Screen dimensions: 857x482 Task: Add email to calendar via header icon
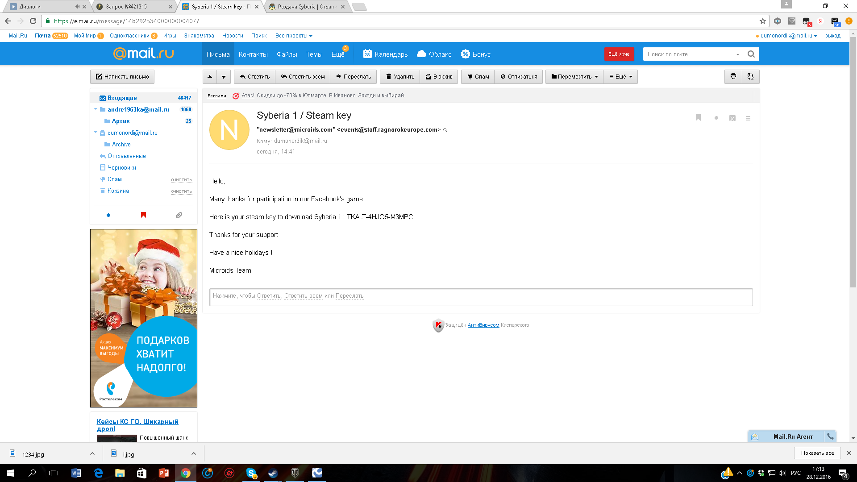point(732,118)
